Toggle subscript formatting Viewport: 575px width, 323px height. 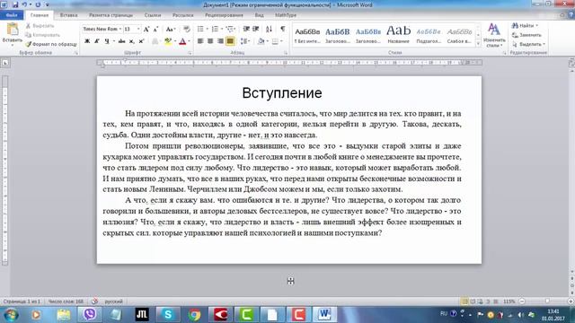(132, 41)
